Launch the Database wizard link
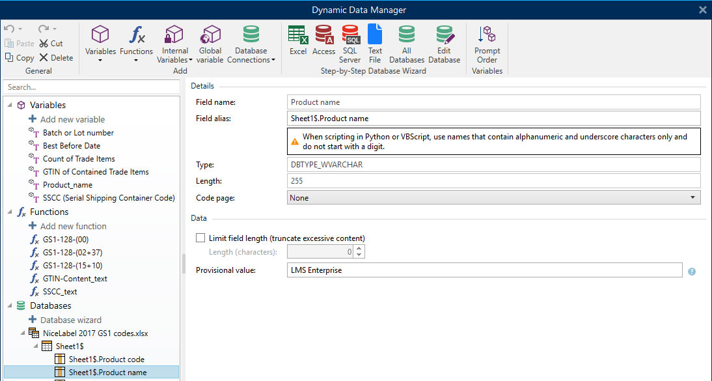712x381 pixels. click(x=65, y=320)
